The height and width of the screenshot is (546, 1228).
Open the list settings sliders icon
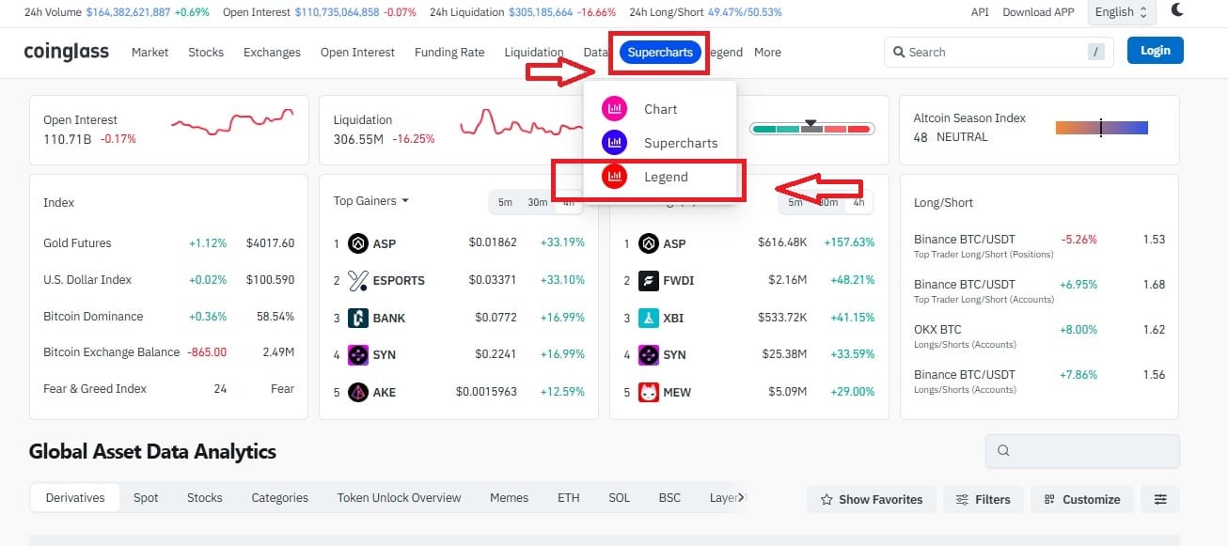coord(1160,499)
